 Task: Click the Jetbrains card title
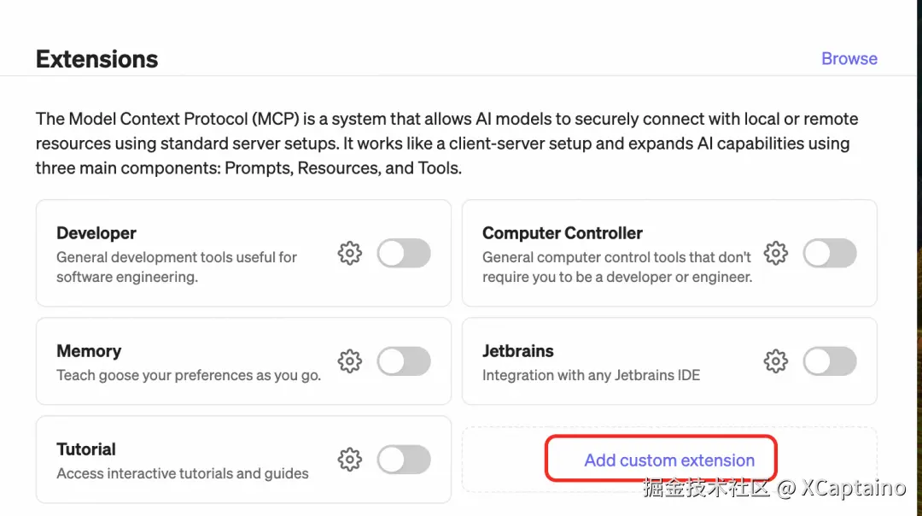pos(517,351)
